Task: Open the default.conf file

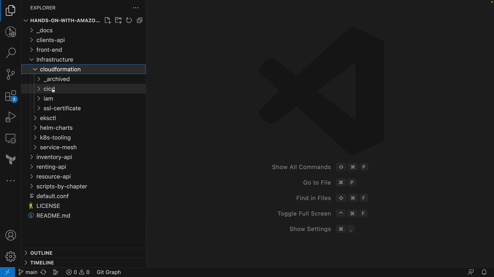Action: (x=52, y=196)
